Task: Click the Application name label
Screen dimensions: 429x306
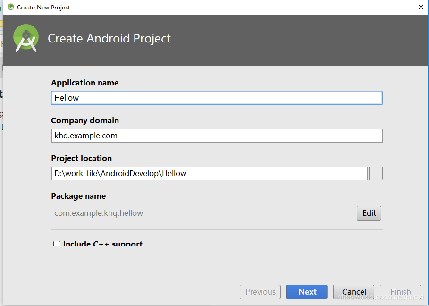Action: pos(84,83)
